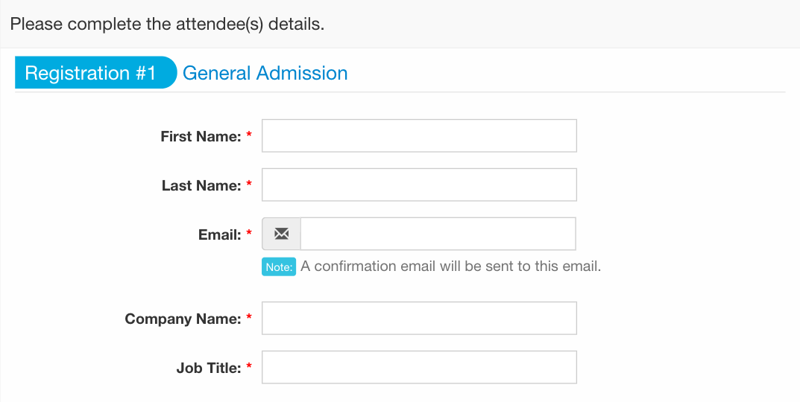Screen dimensions: 800x402
Task: Click the Last Name label
Action: (x=201, y=185)
